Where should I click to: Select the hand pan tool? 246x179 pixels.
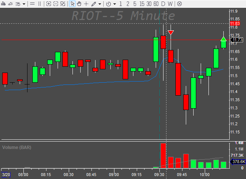pos(79,4)
